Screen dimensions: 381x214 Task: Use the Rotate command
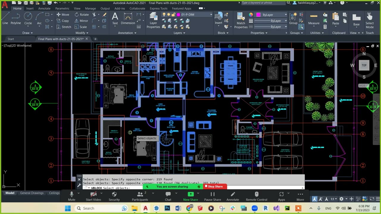(82, 15)
